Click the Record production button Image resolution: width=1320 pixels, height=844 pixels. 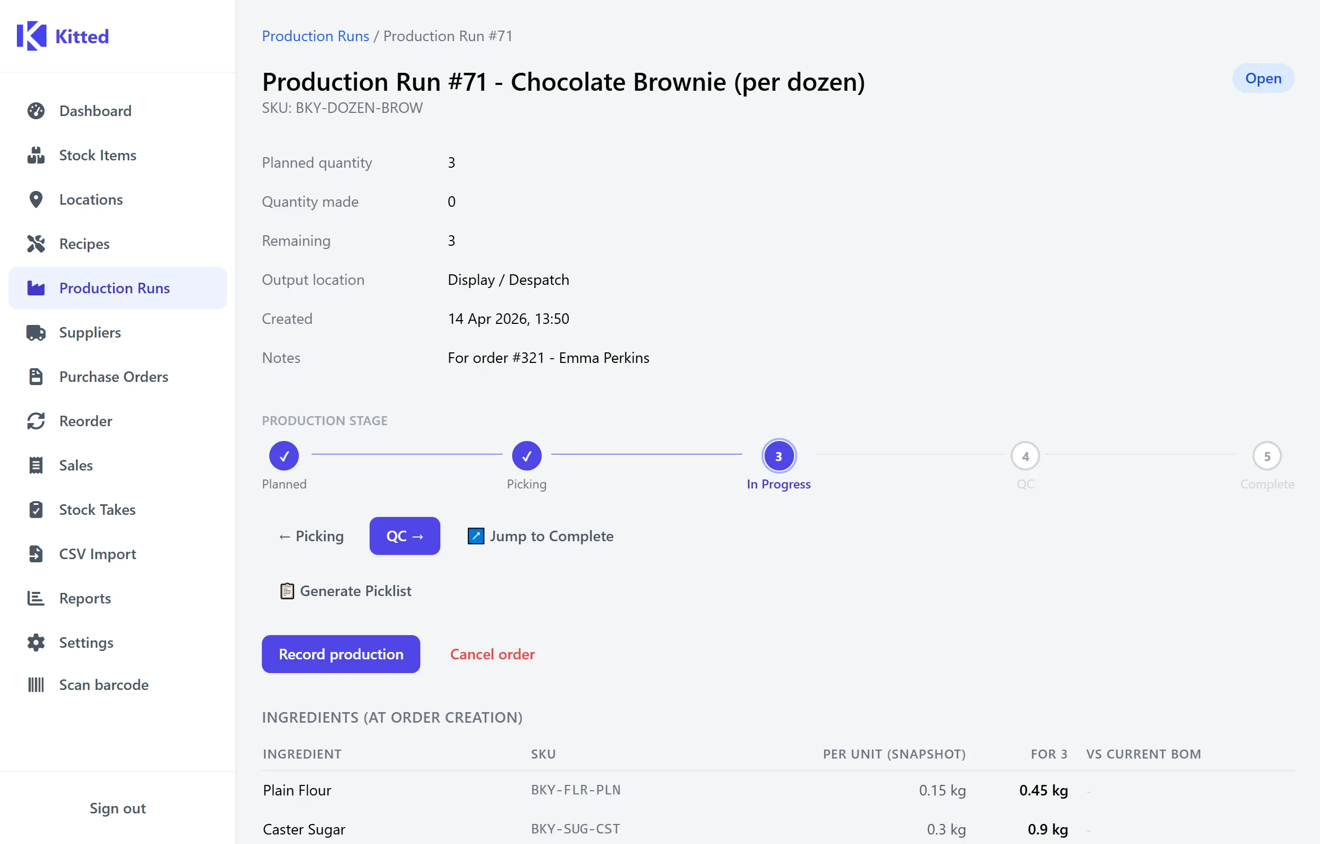tap(341, 654)
